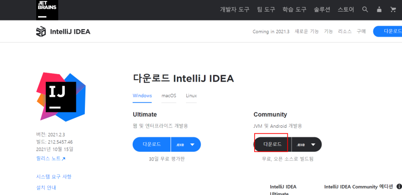Click the IntelliJ IDEA header logo icon

tap(41, 32)
